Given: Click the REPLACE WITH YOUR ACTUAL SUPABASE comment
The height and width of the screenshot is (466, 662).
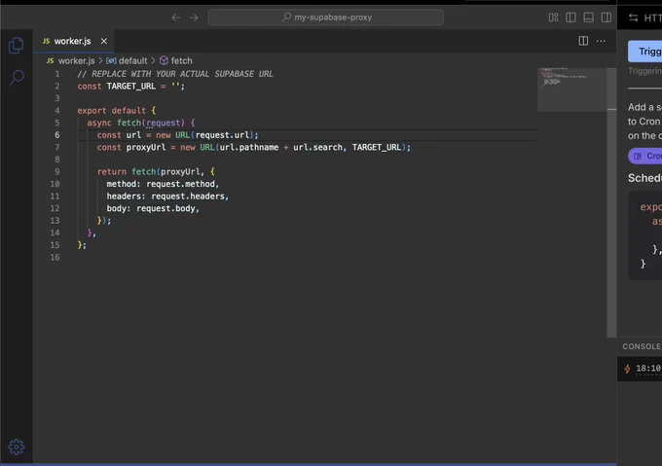Looking at the screenshot, I should pyautogui.click(x=175, y=74).
